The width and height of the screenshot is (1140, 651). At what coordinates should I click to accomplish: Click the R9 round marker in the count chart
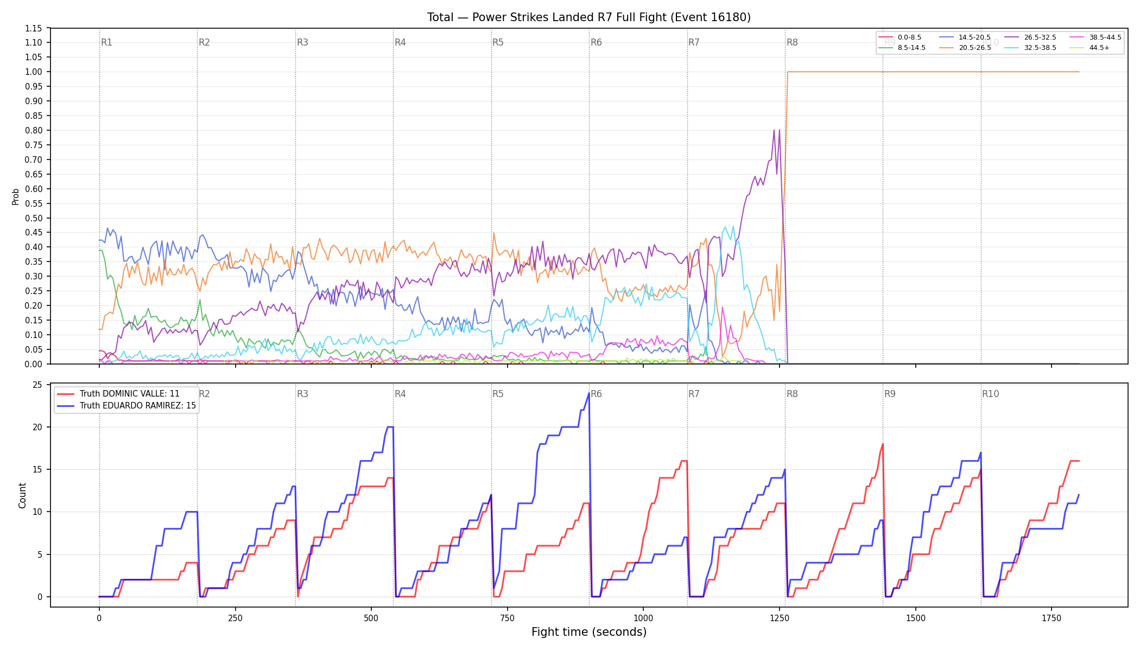click(890, 394)
